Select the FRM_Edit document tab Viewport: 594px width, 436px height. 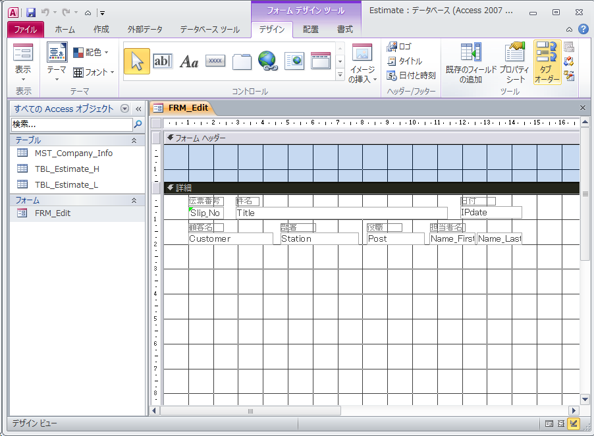point(182,108)
